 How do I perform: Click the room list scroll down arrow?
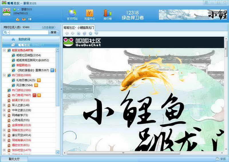58,152
